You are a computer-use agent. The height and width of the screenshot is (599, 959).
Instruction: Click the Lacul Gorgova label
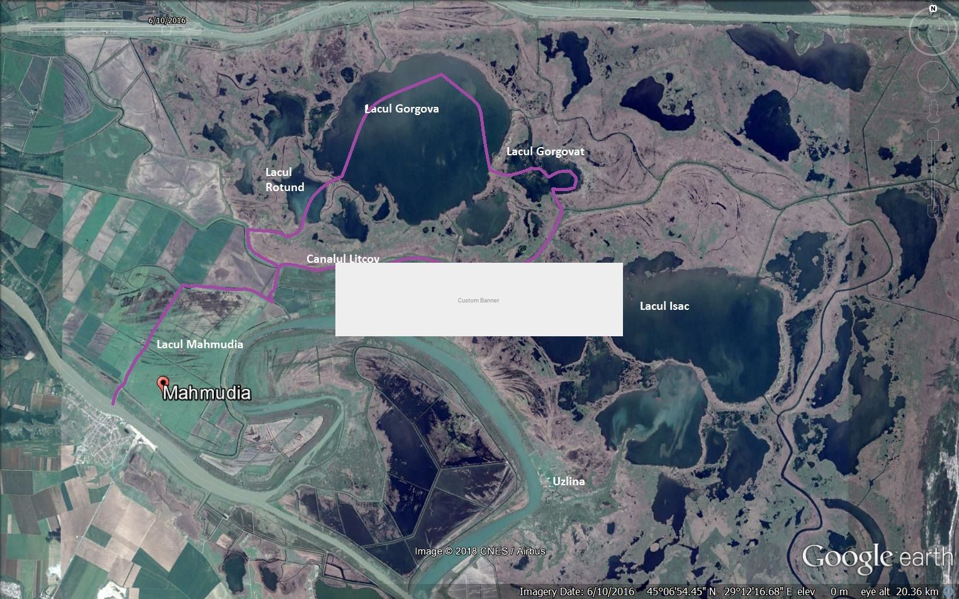(x=402, y=109)
